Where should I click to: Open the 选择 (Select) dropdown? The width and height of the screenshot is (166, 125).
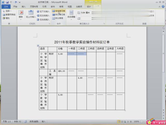7,11
